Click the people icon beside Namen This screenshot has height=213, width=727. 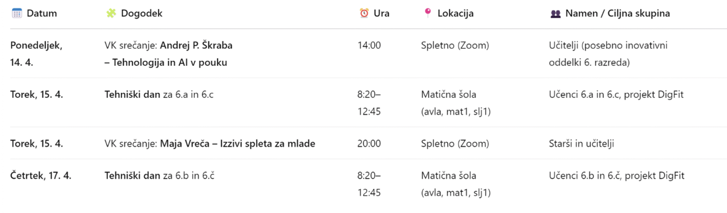click(x=555, y=14)
